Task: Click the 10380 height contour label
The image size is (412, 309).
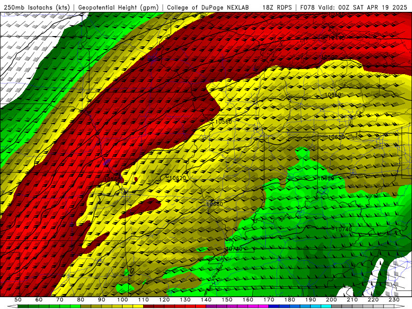Action: 337,15
